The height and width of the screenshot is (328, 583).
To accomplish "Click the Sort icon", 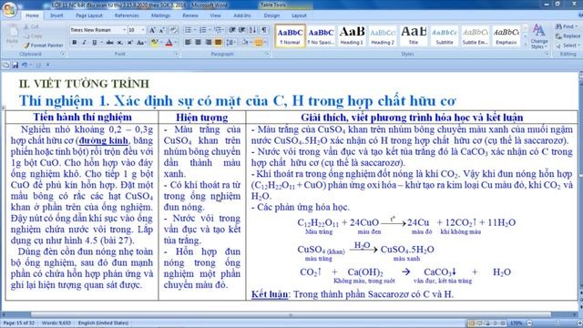I will pos(253,30).
